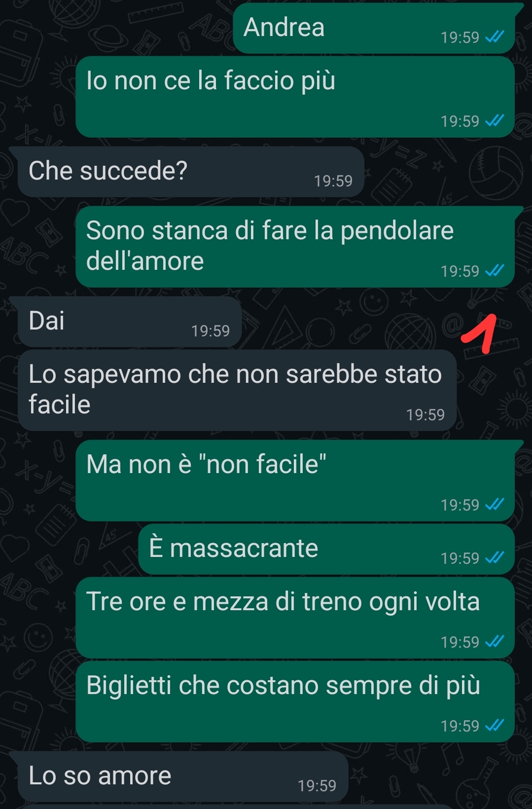Image resolution: width=532 pixels, height=809 pixels.
Task: Tap the read receipt on "Biglietti che costano sempre di più"
Action: point(495,726)
